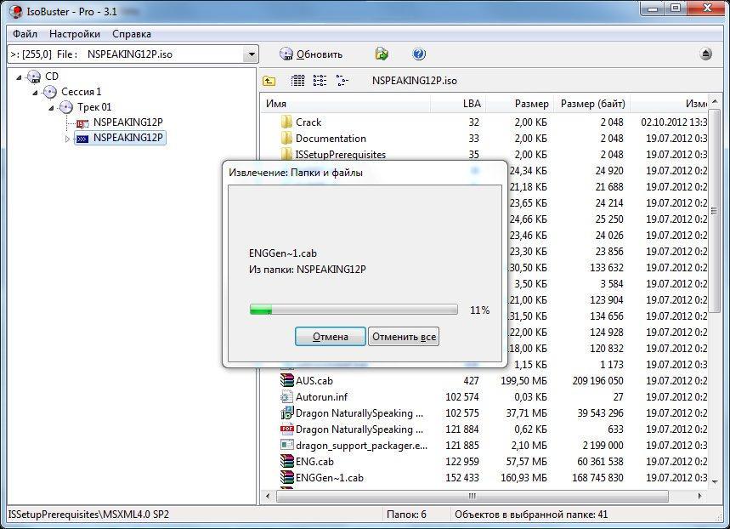The height and width of the screenshot is (529, 730).
Task: Click the Обновить refresh icon
Action: 286,54
